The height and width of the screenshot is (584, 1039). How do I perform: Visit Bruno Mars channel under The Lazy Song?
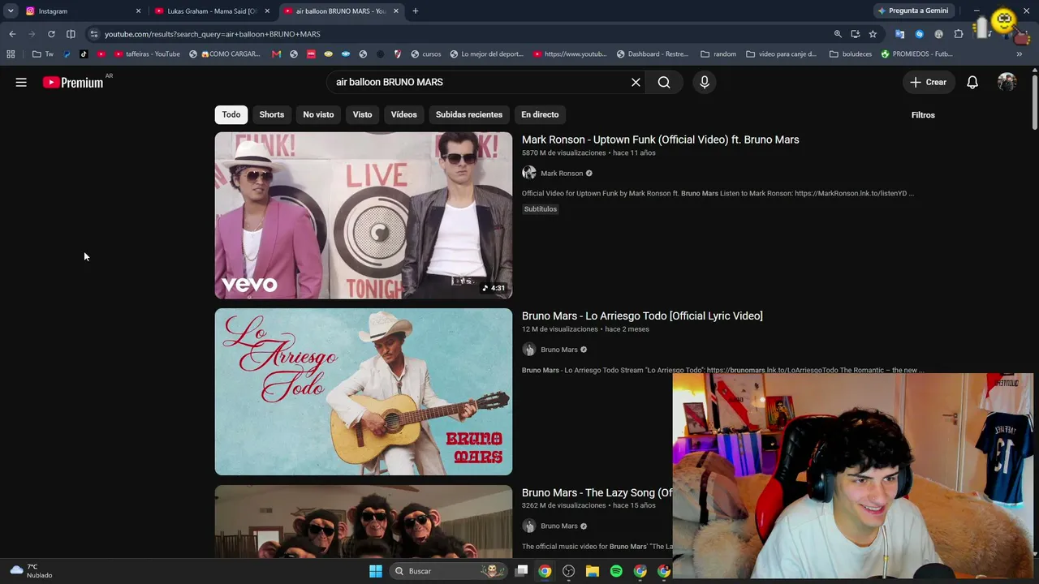[559, 526]
